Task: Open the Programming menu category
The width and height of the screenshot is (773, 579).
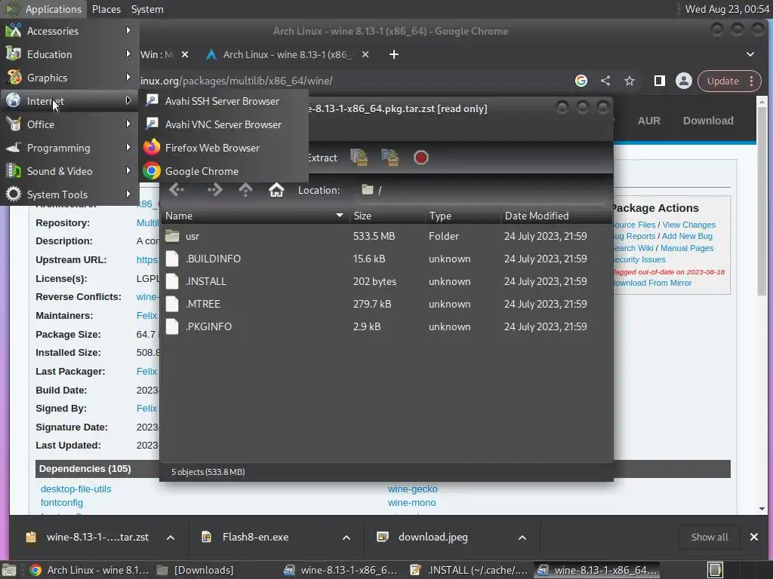Action: (69, 148)
